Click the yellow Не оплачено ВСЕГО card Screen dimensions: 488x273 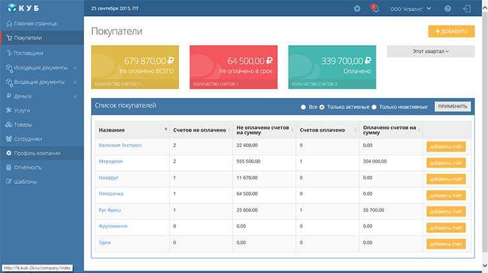(135, 67)
